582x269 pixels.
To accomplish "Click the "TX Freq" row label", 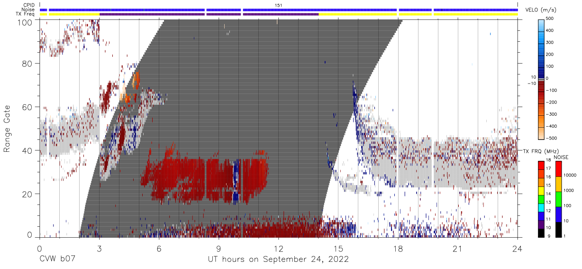I will (26, 14).
